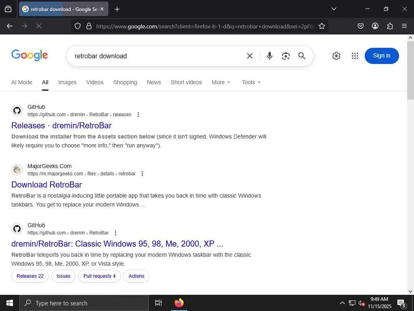Click GitHub favicon of releases result
The height and width of the screenshot is (311, 414).
[17, 111]
